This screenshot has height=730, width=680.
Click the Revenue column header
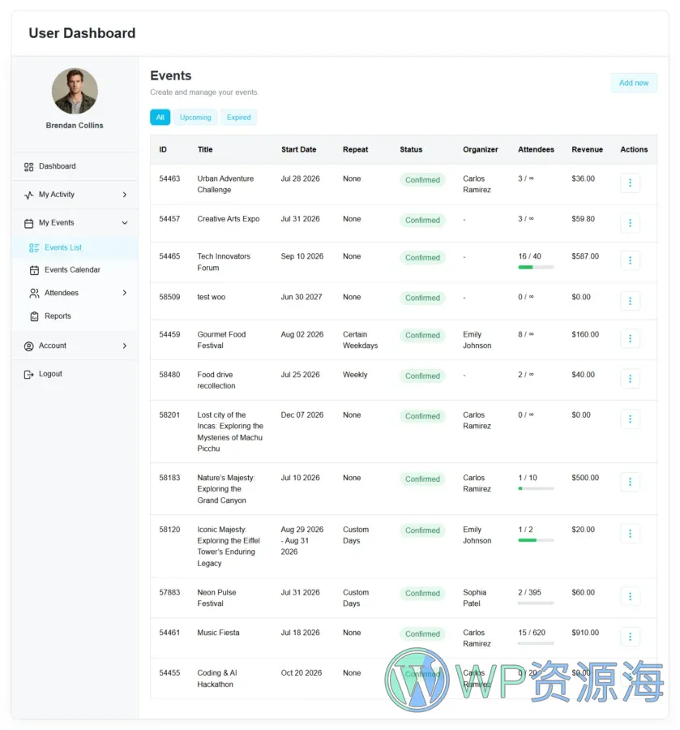(587, 149)
